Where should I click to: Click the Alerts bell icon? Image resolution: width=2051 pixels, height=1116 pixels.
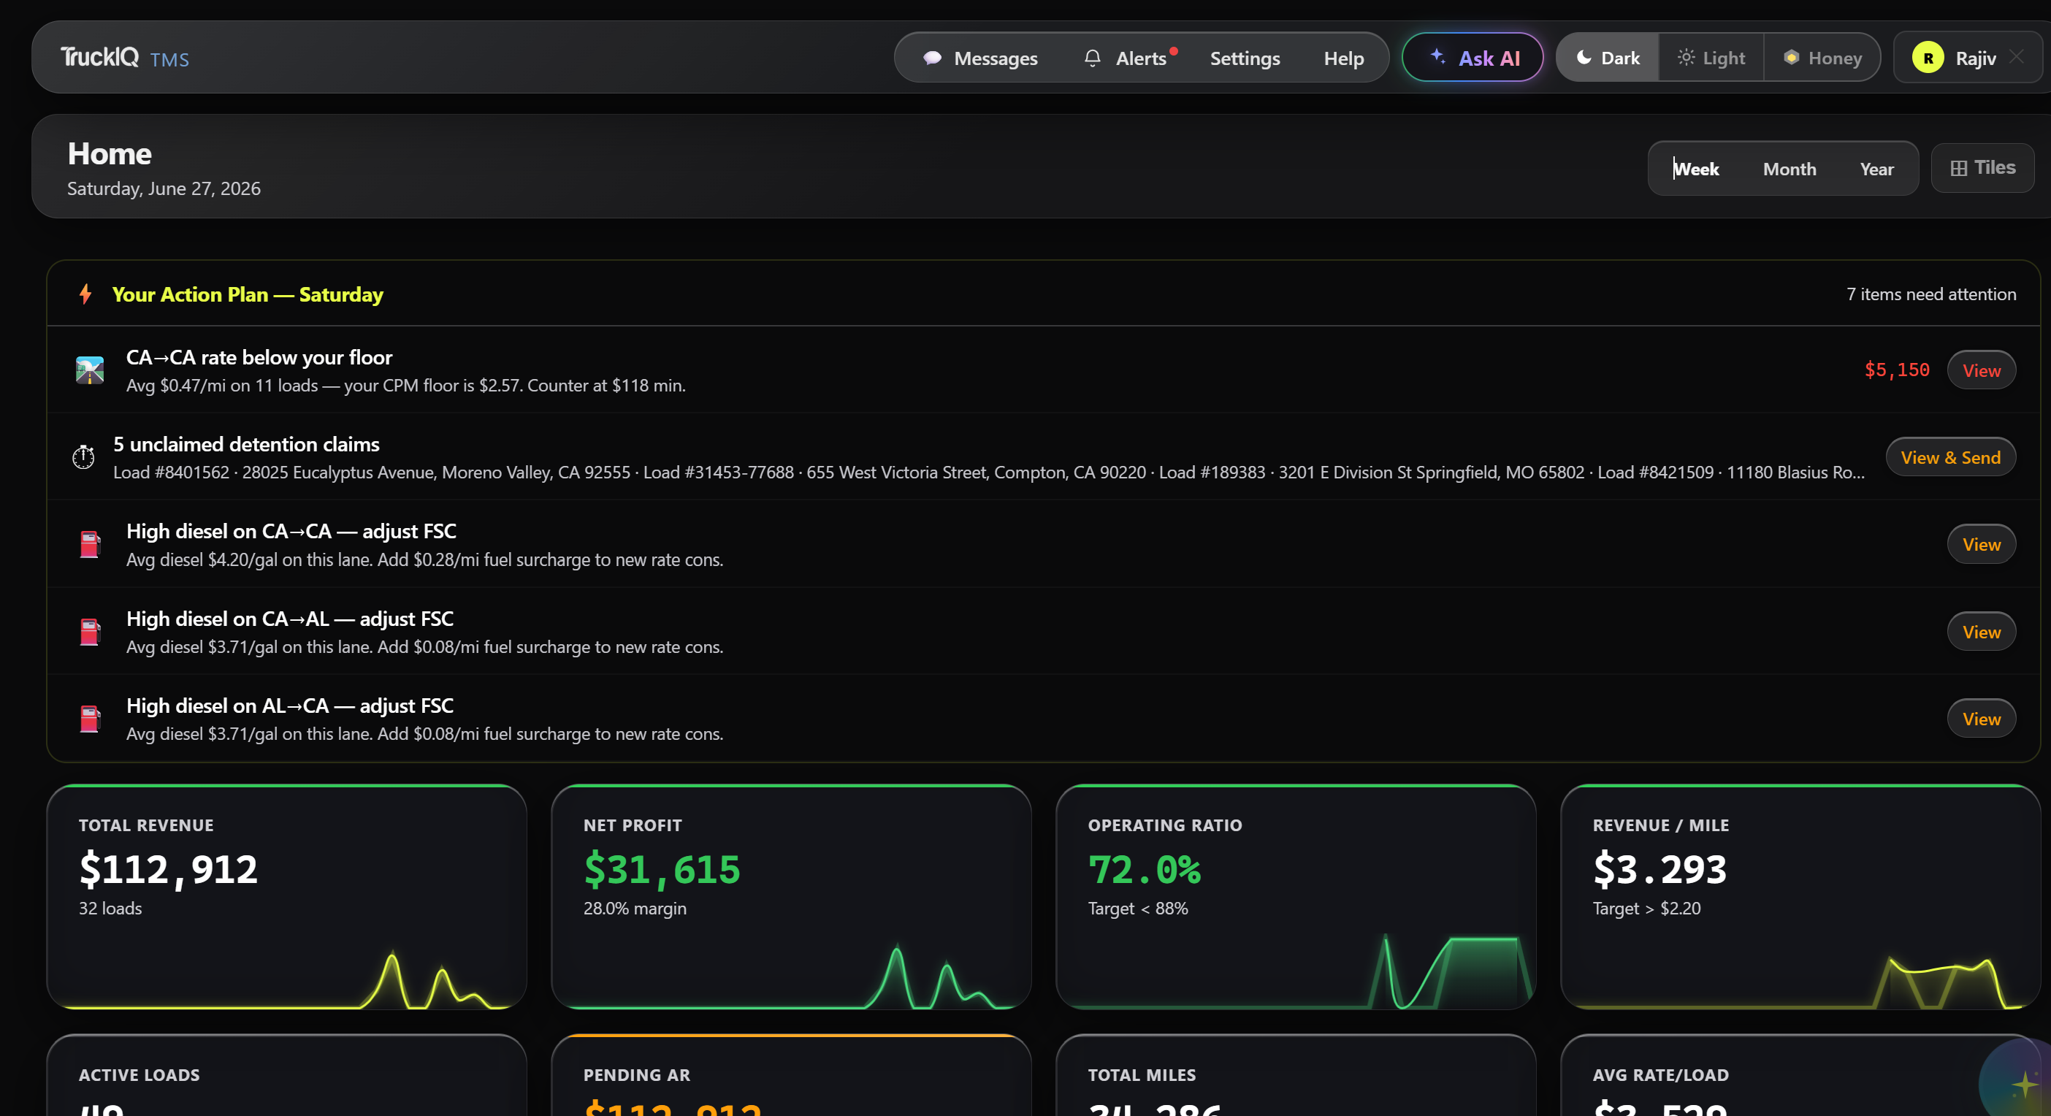[x=1093, y=58]
